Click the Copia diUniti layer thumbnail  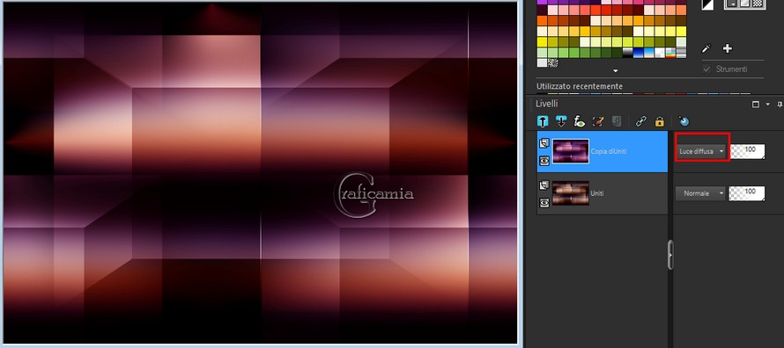coord(571,151)
